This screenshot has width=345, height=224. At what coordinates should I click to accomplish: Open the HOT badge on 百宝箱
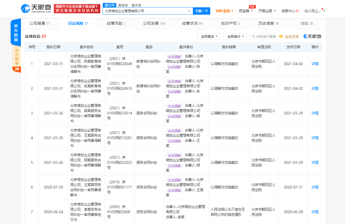click(x=252, y=7)
